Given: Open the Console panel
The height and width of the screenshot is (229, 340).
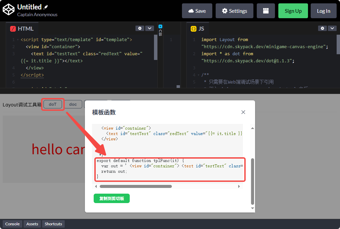Looking at the screenshot, I should [12, 224].
